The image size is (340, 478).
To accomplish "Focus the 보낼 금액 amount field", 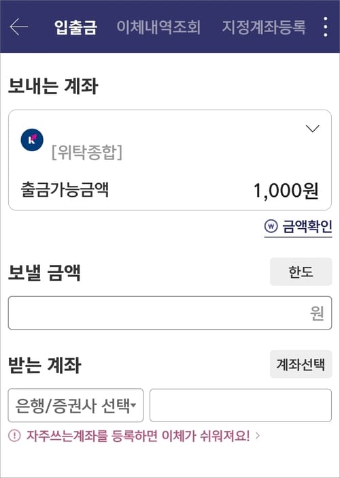I will click(x=170, y=313).
